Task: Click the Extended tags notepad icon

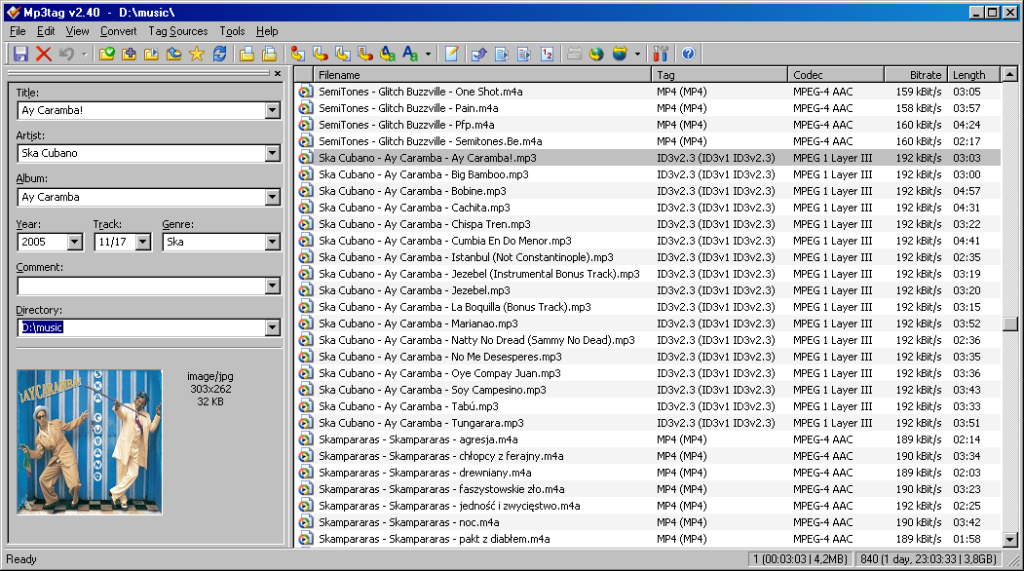Action: 451,54
